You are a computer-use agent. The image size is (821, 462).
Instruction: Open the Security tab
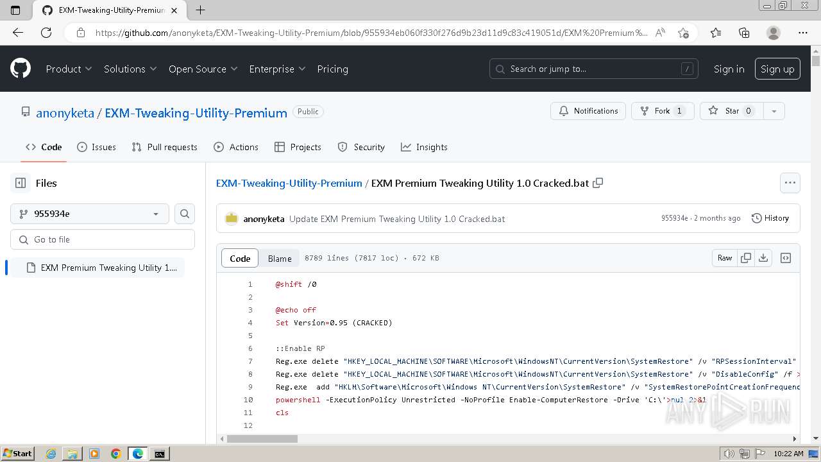tap(361, 147)
